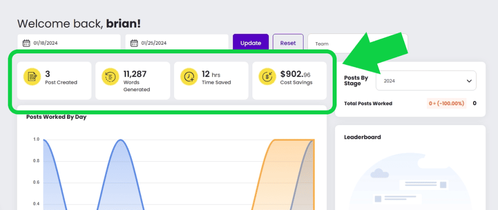Click the Post Created document icon
Screen dimensions: 498x210
tap(32, 77)
